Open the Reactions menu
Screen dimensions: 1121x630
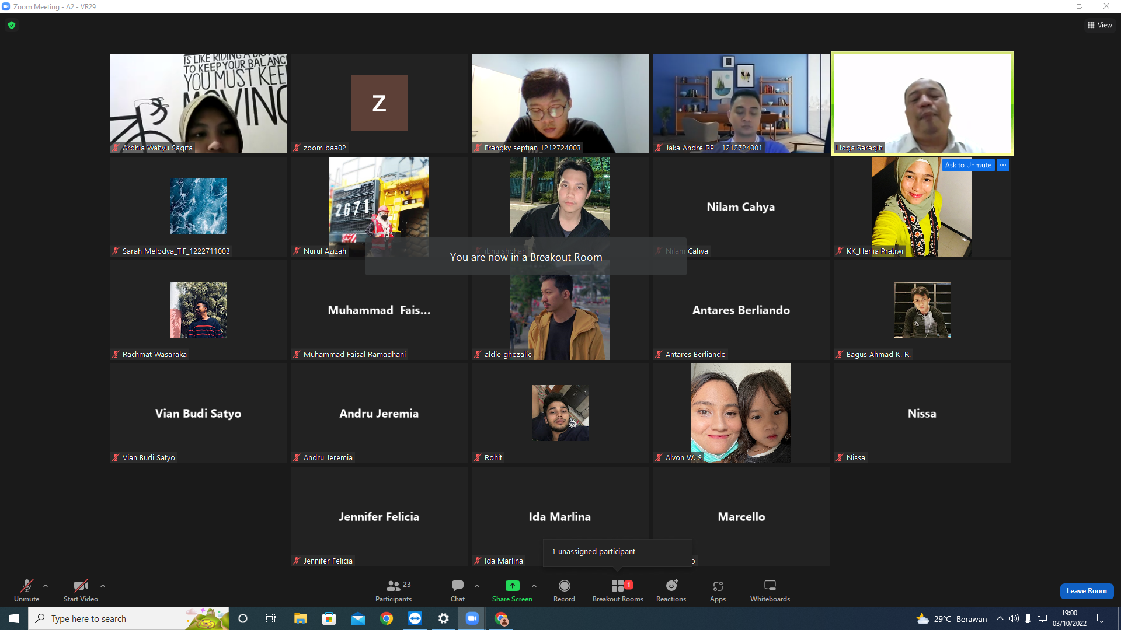tap(671, 590)
